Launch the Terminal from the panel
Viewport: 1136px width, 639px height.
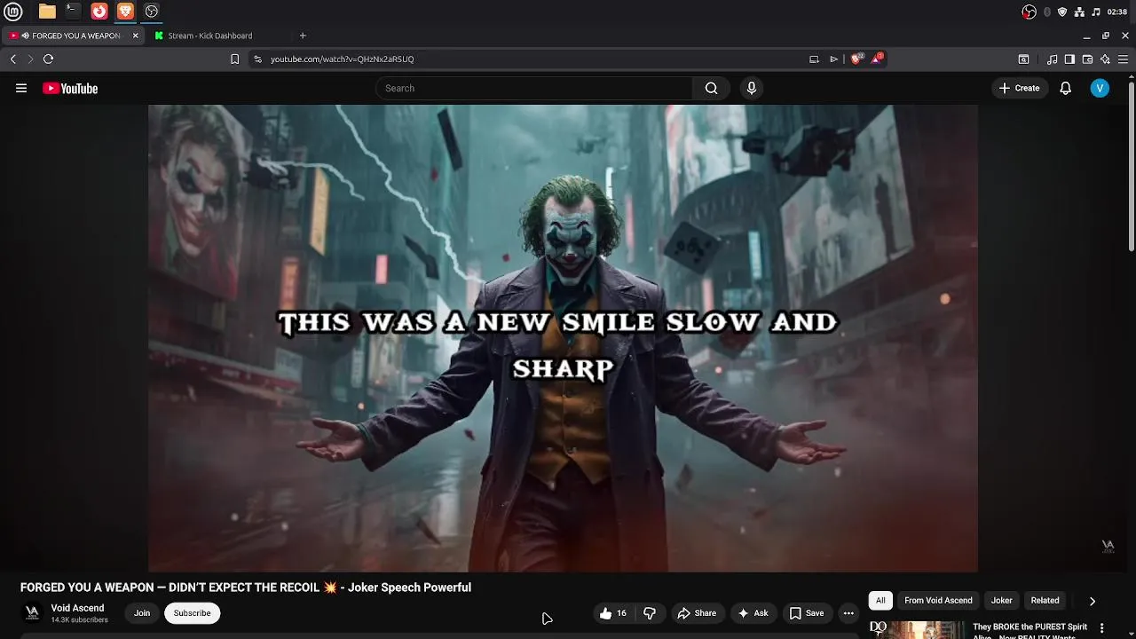click(73, 12)
